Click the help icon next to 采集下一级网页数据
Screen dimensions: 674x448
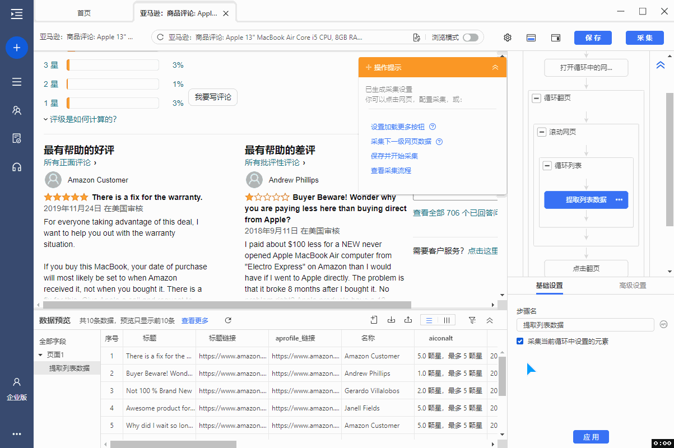pyautogui.click(x=439, y=142)
